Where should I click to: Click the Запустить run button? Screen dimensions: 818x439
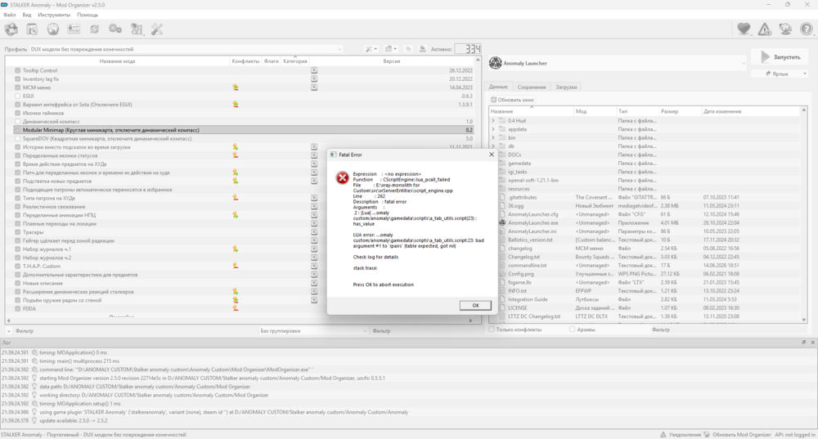click(x=780, y=57)
